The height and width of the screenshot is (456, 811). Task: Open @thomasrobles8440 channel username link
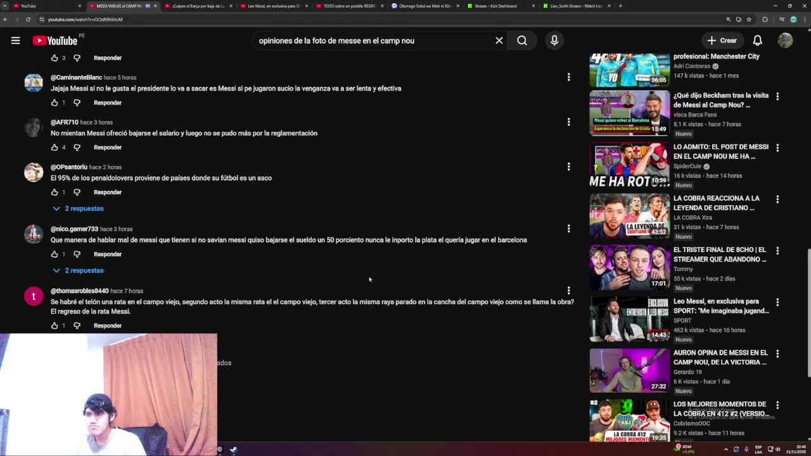(x=80, y=291)
